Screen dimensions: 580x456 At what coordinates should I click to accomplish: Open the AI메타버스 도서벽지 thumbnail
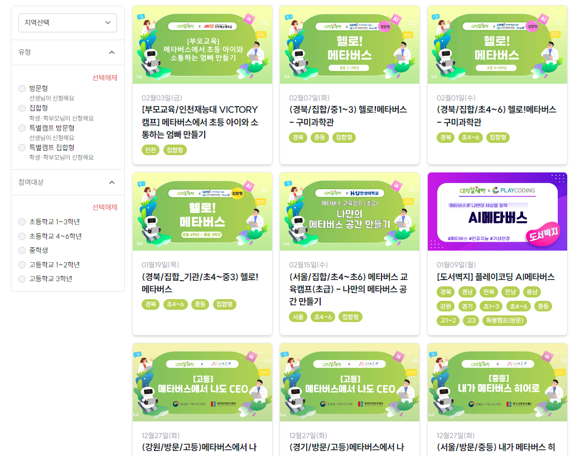(497, 212)
